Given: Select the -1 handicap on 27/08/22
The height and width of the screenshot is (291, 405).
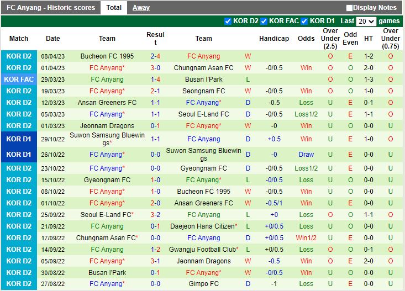Looking at the screenshot, I should (x=274, y=284).
